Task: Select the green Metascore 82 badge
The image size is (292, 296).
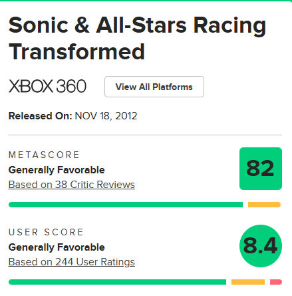Action: coord(261,169)
